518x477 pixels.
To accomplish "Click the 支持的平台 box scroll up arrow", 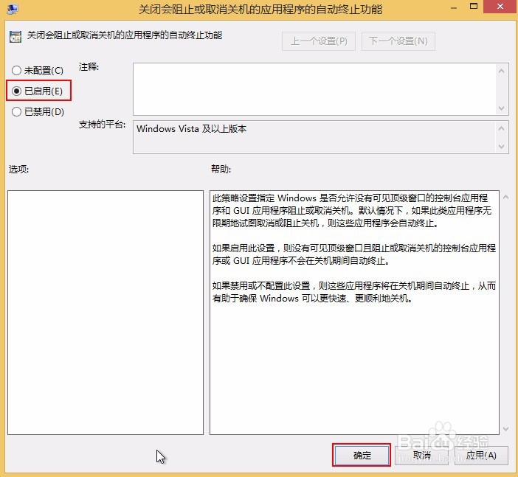I will pyautogui.click(x=501, y=128).
